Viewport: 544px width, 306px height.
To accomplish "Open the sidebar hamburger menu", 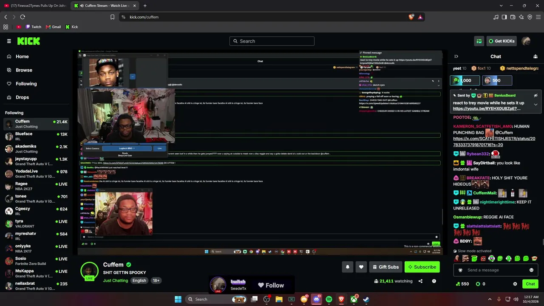I will (9, 41).
